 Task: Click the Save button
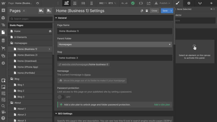click(165, 11)
